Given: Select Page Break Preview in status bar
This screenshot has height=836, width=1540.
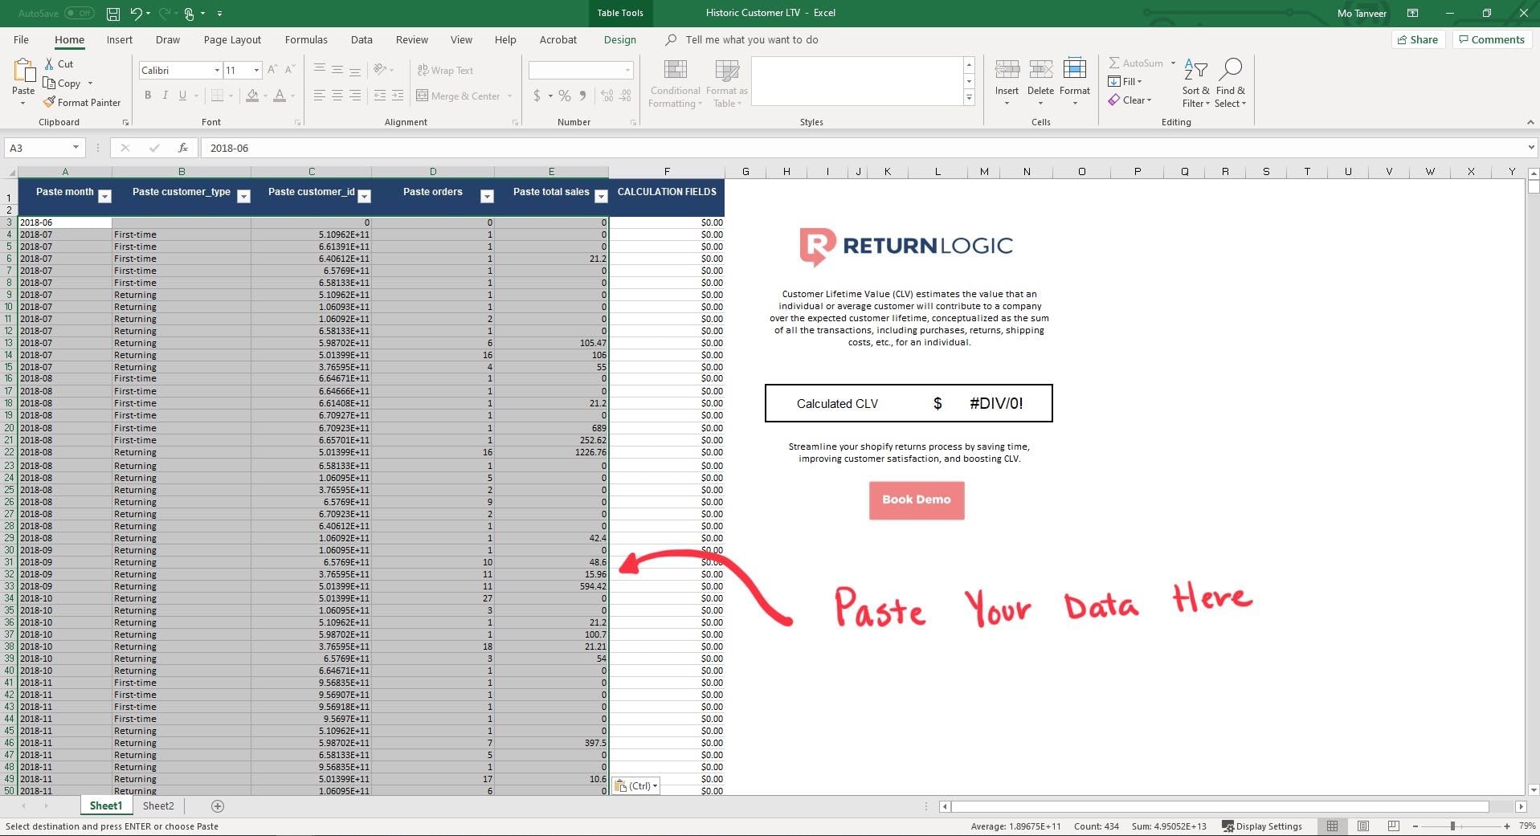Looking at the screenshot, I should (1393, 826).
